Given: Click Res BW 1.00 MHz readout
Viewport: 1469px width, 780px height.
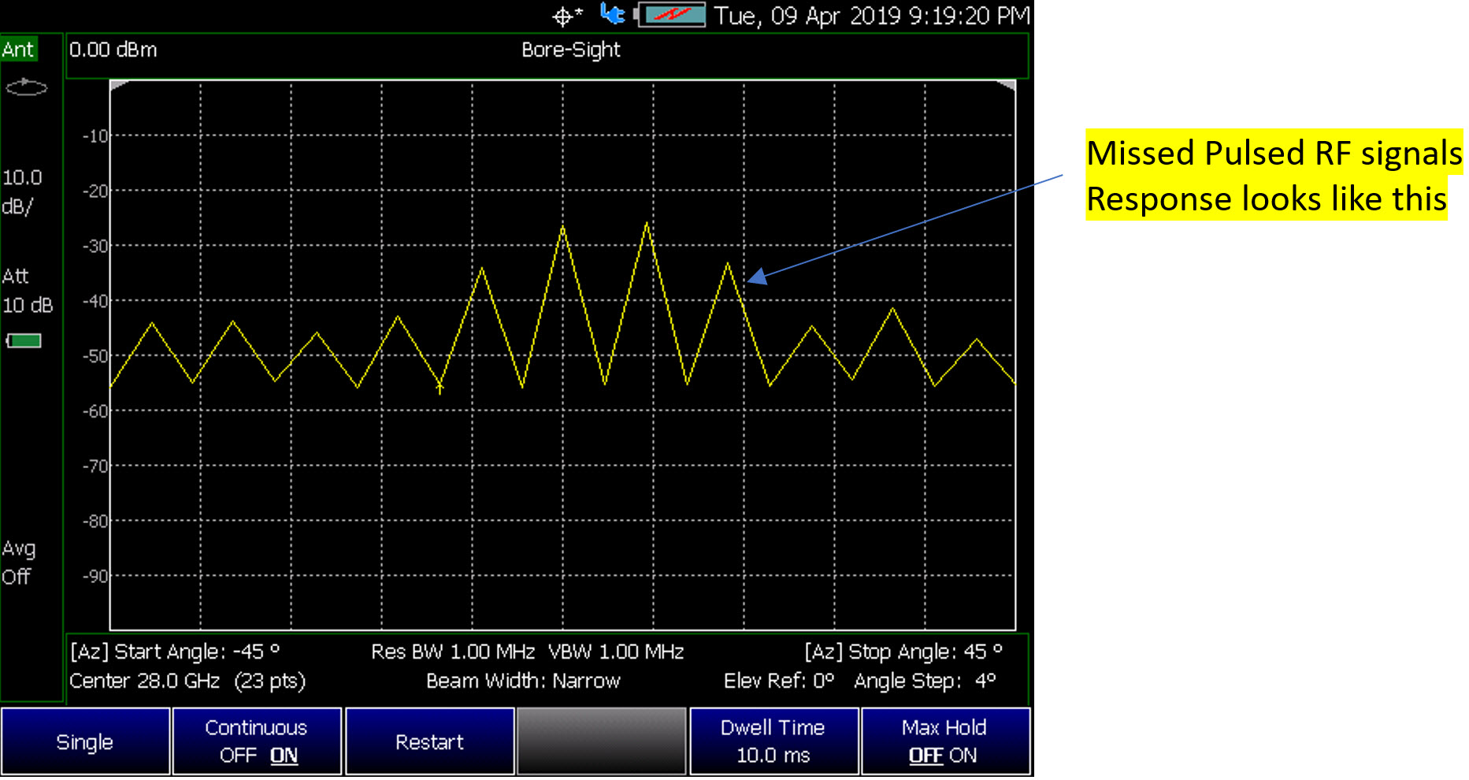Looking at the screenshot, I should 453,652.
